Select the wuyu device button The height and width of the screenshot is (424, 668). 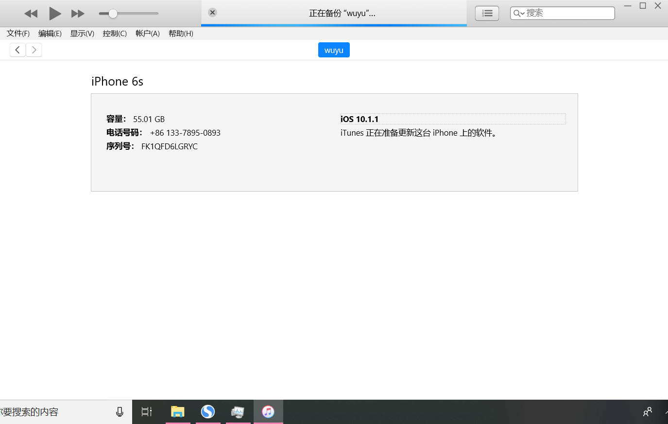click(334, 50)
